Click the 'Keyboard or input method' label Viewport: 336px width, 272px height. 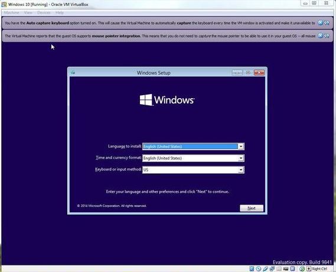pyautogui.click(x=118, y=169)
